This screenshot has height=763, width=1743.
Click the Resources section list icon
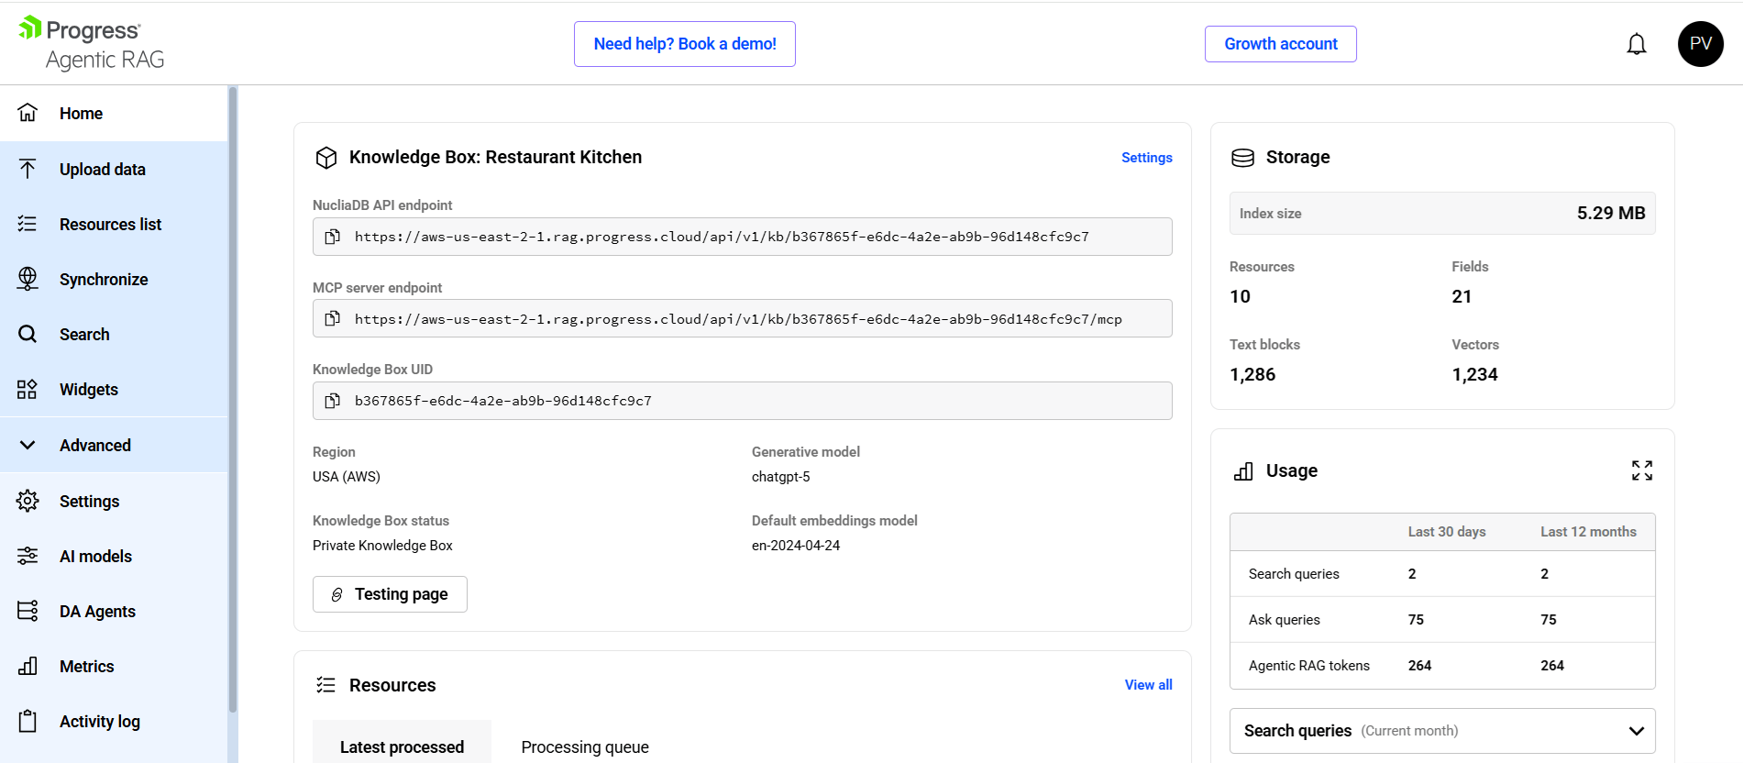tap(326, 685)
